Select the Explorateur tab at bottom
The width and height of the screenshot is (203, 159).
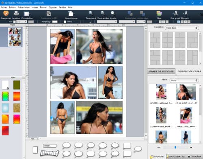(176, 157)
